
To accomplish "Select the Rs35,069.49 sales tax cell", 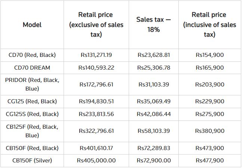I will click(153, 101).
